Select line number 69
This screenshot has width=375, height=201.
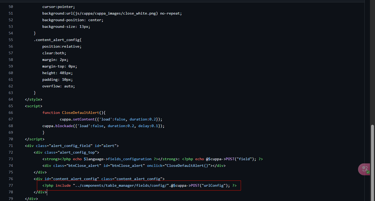click(11, 132)
